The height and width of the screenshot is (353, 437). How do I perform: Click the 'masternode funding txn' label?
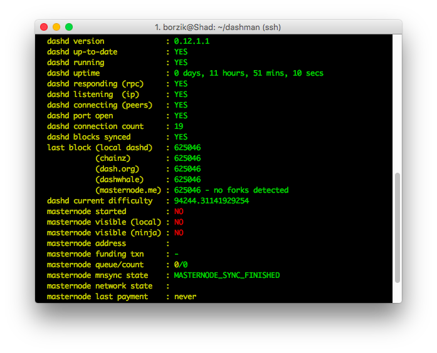pos(95,254)
